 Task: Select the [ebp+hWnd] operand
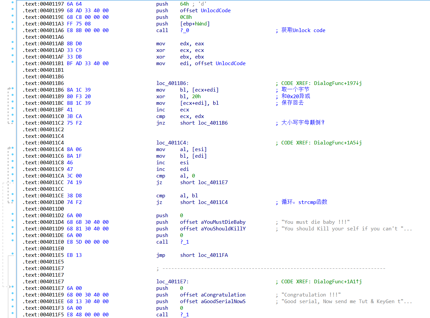point(195,24)
